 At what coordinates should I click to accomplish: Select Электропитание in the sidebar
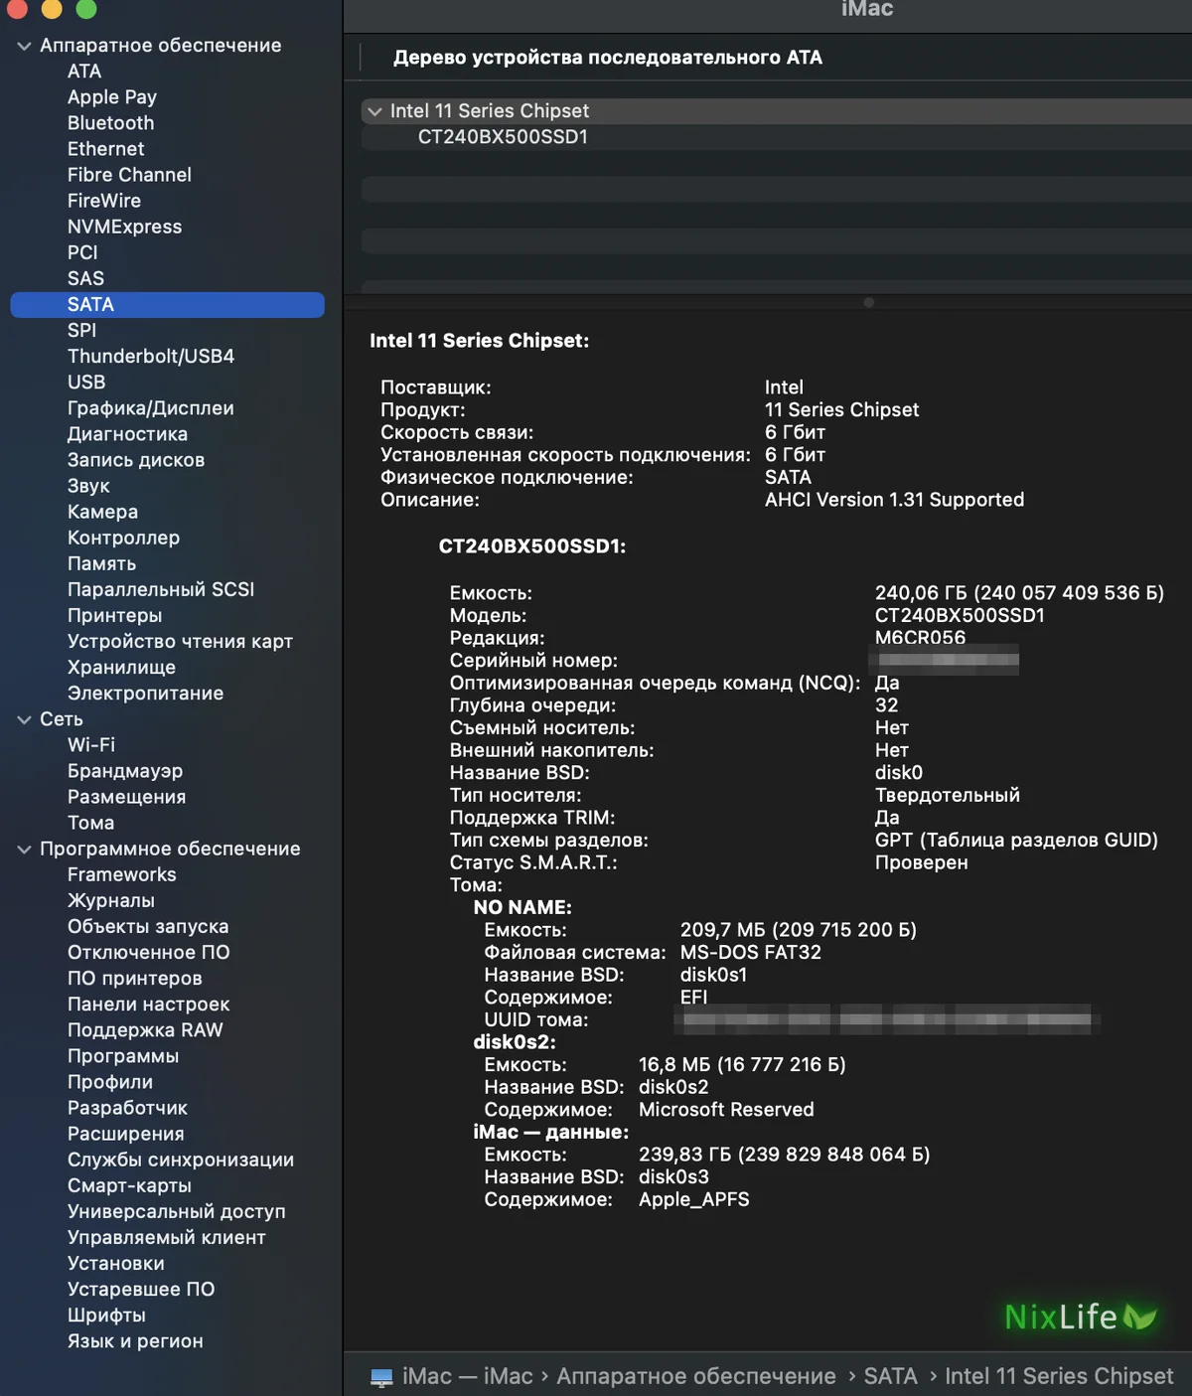pos(145,693)
